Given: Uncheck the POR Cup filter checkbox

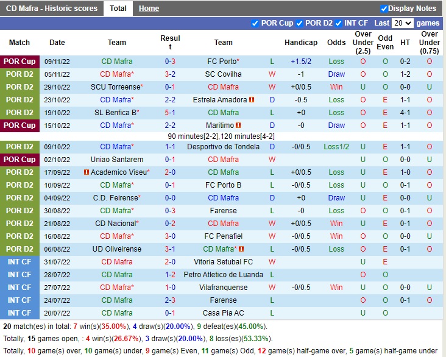Looking at the screenshot, I should coord(255,23).
